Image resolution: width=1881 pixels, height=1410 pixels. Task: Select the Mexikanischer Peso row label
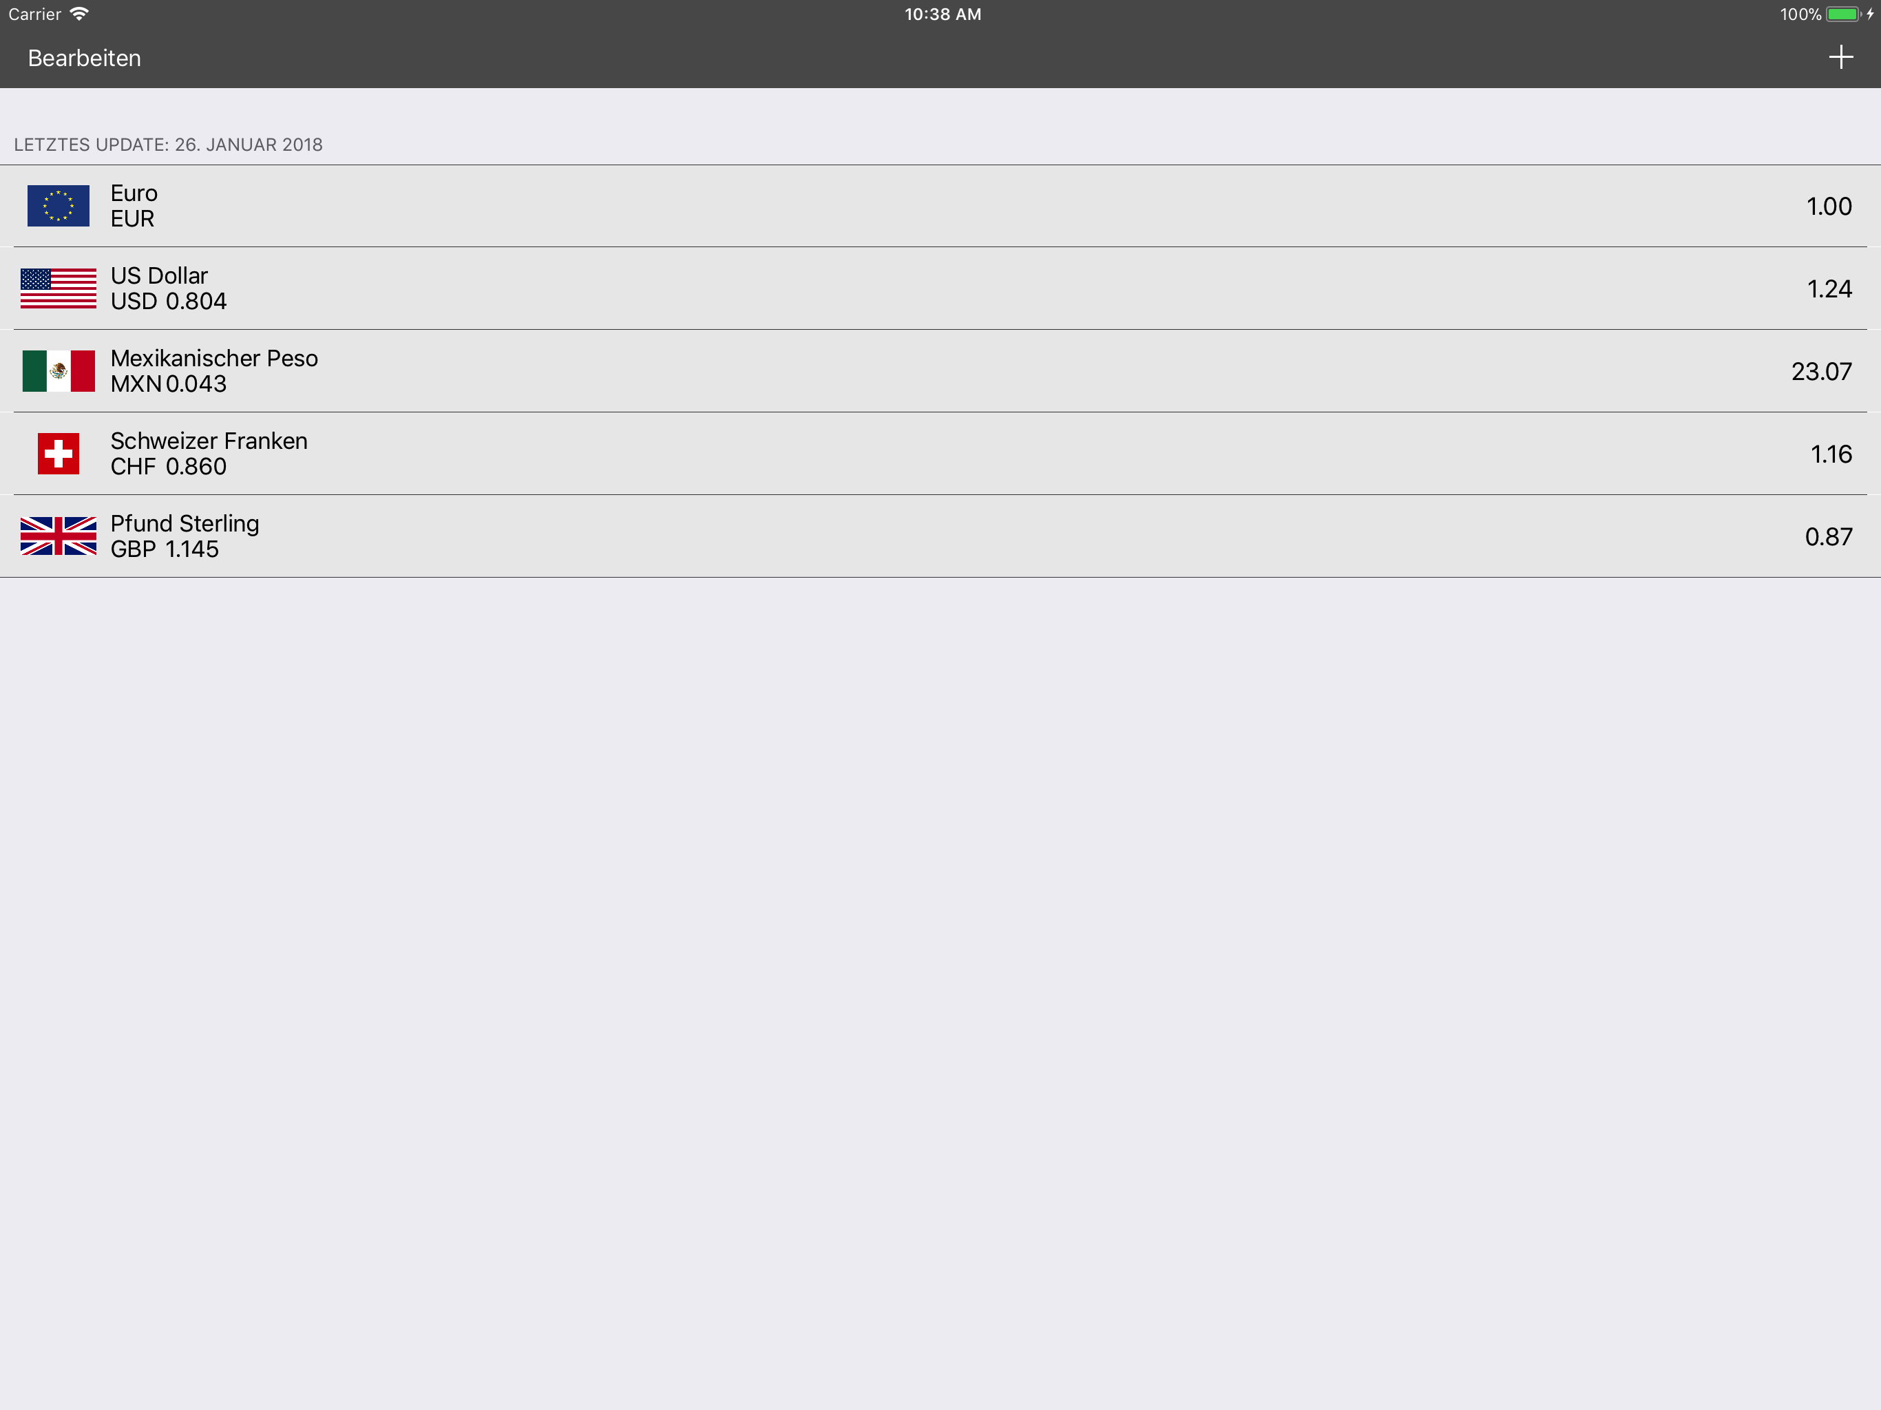(x=214, y=358)
